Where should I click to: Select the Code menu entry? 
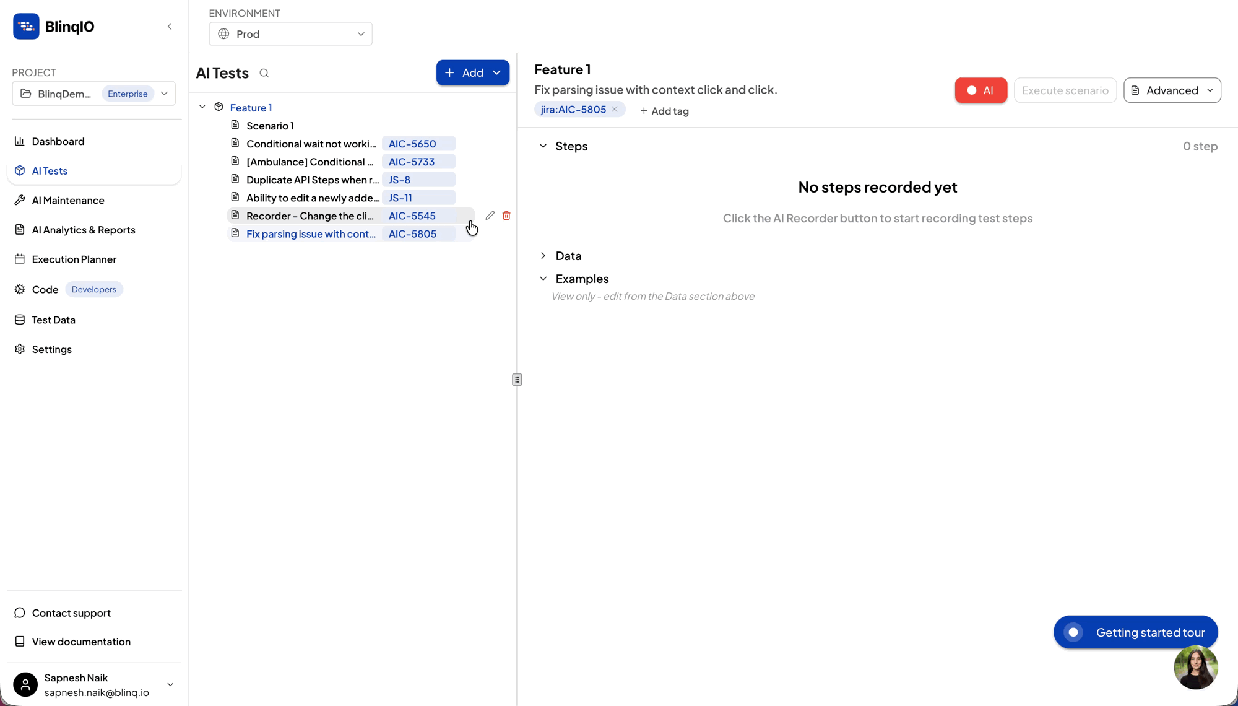(x=45, y=289)
